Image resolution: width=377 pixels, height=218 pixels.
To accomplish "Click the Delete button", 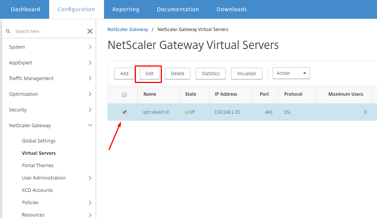I will click(x=178, y=73).
